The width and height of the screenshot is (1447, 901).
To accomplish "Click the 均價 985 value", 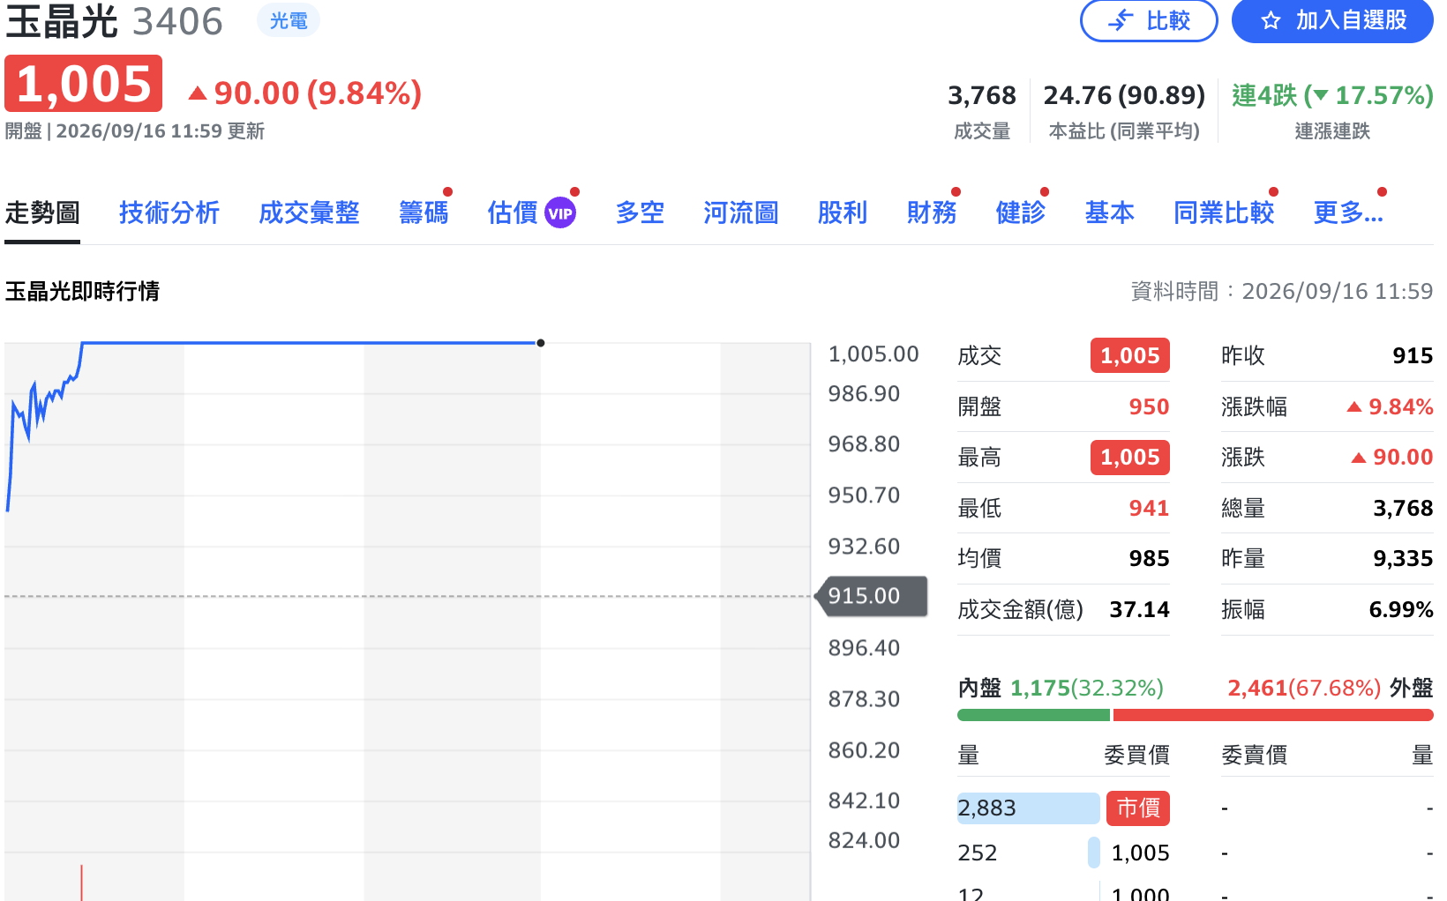I will click(x=1149, y=559).
